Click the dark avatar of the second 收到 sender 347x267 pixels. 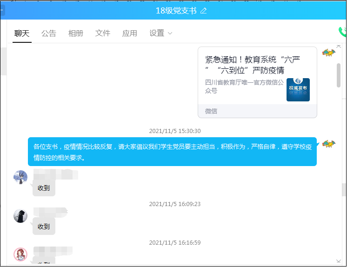tap(20, 215)
